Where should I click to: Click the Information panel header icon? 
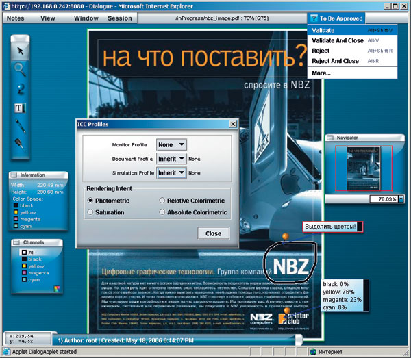click(14, 175)
